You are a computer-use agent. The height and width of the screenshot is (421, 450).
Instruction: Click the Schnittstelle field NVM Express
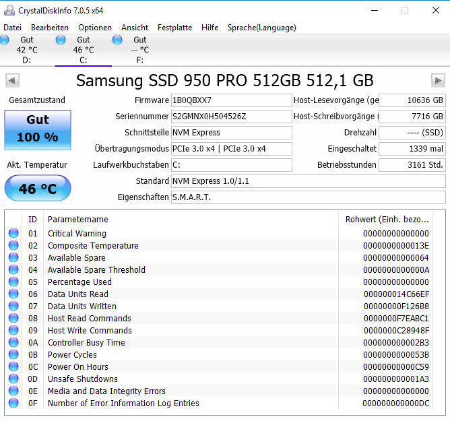(232, 133)
